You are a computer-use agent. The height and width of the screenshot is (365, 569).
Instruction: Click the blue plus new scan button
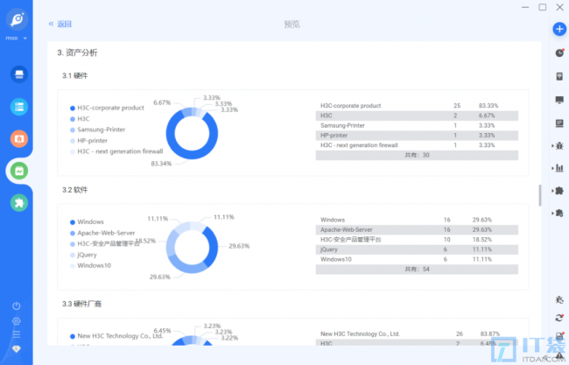point(559,29)
